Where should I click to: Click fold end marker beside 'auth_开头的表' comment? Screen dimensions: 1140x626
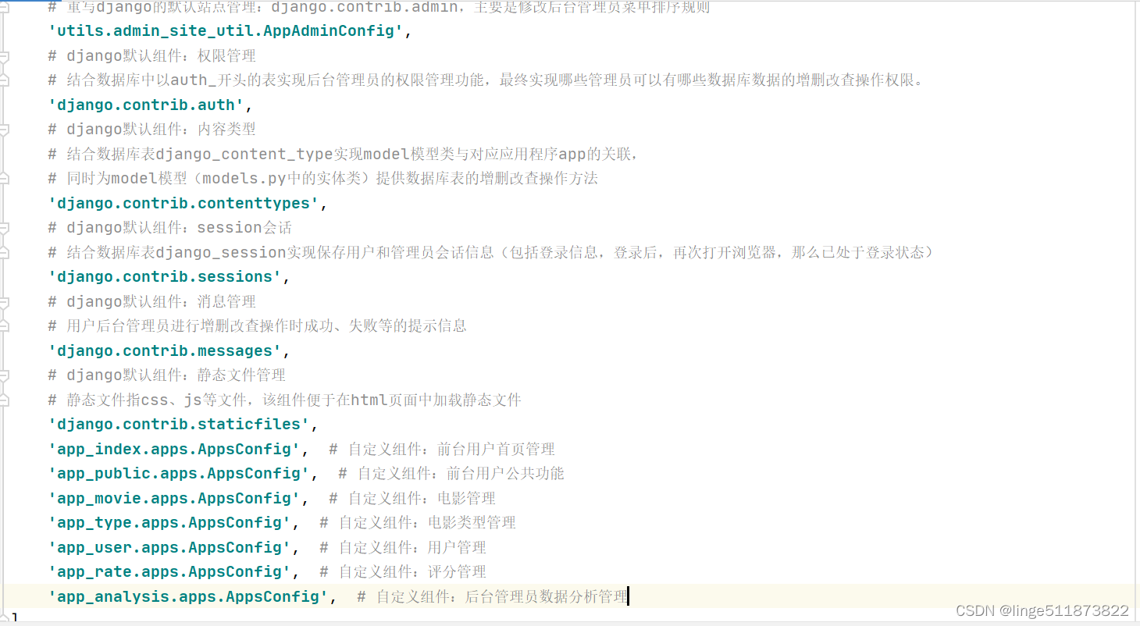tap(4, 80)
